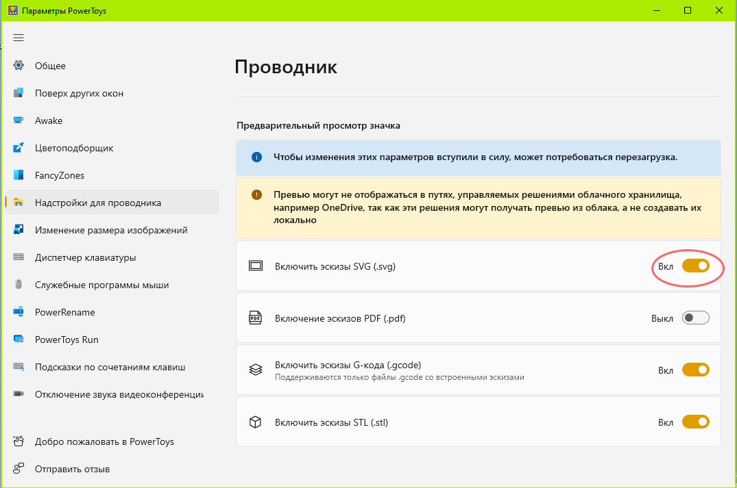
Task: Click the Изменение размера изображений icon
Action: 19,229
